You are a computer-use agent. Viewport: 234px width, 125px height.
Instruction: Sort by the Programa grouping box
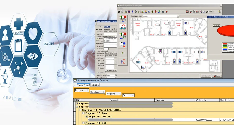(x=114, y=94)
